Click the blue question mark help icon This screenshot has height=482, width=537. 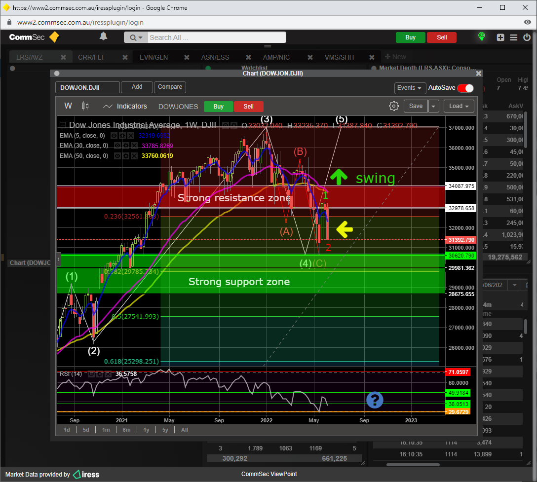click(375, 400)
